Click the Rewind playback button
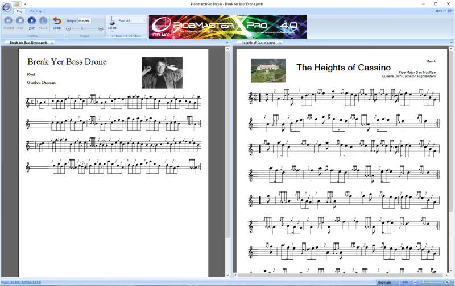This screenshot has width=455, height=286. [9, 22]
